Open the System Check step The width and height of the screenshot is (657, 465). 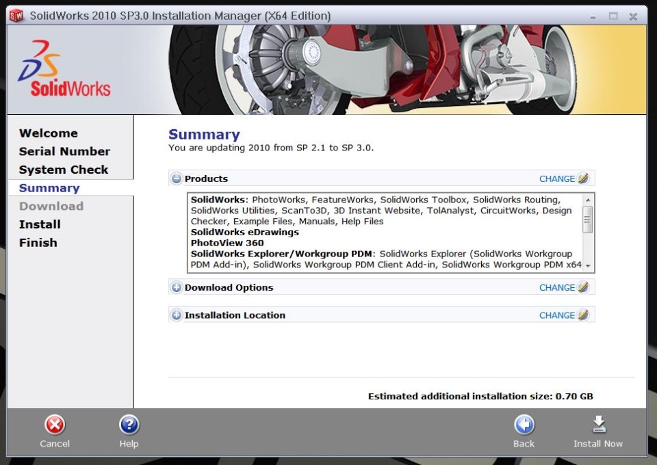click(x=64, y=170)
